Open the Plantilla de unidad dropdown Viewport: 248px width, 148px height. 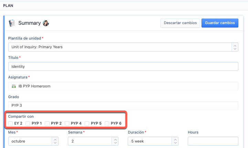[123, 47]
